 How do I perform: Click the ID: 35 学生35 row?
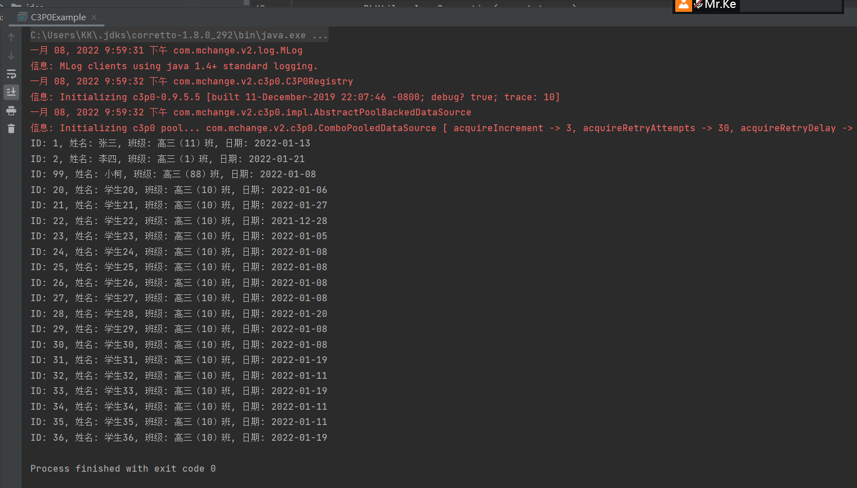[x=179, y=422]
